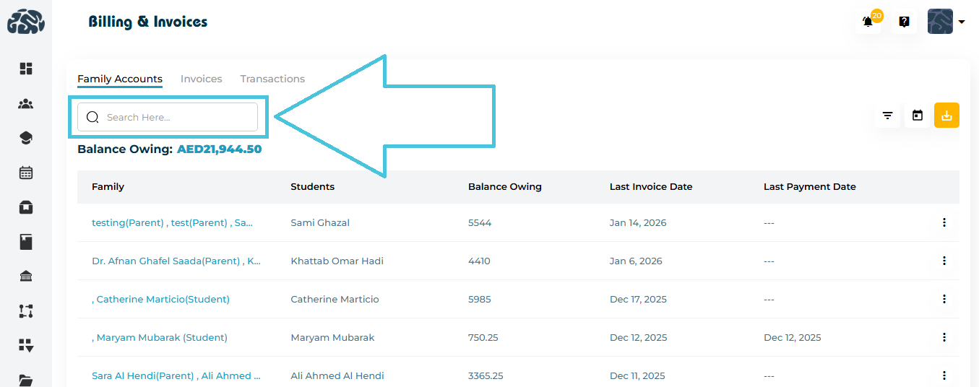Viewport: 979px width, 387px height.
Task: Open the calendar icon in sidebar
Action: point(26,173)
